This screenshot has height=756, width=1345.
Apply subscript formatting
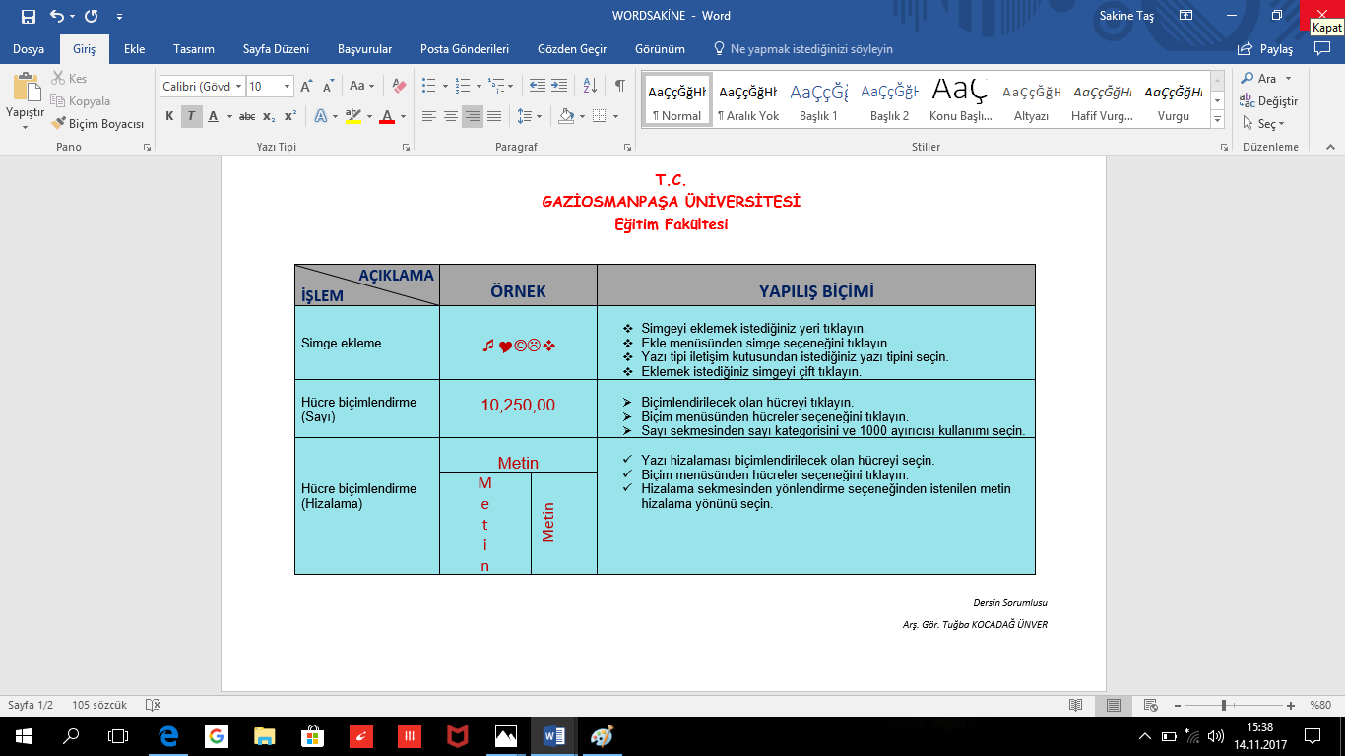[x=269, y=116]
